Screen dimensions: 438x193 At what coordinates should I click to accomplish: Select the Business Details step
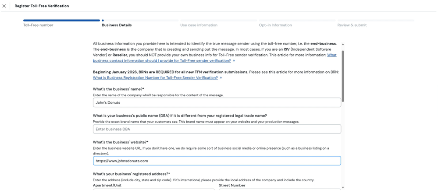[117, 25]
